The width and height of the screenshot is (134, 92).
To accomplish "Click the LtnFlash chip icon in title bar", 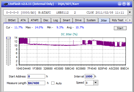I will click(6, 4).
